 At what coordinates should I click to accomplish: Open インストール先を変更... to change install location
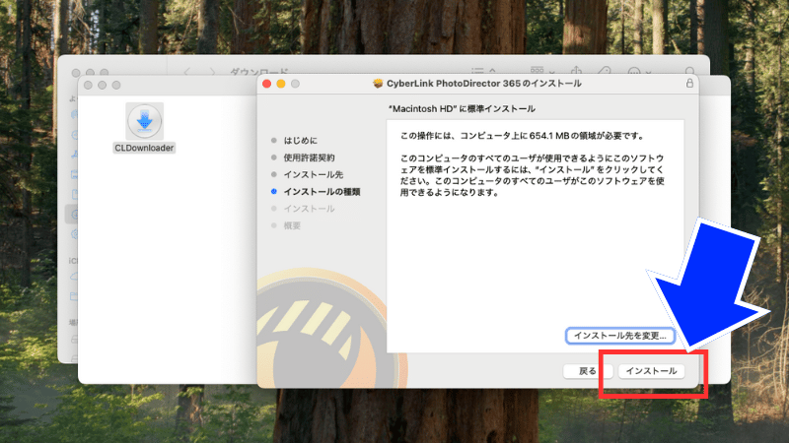620,336
